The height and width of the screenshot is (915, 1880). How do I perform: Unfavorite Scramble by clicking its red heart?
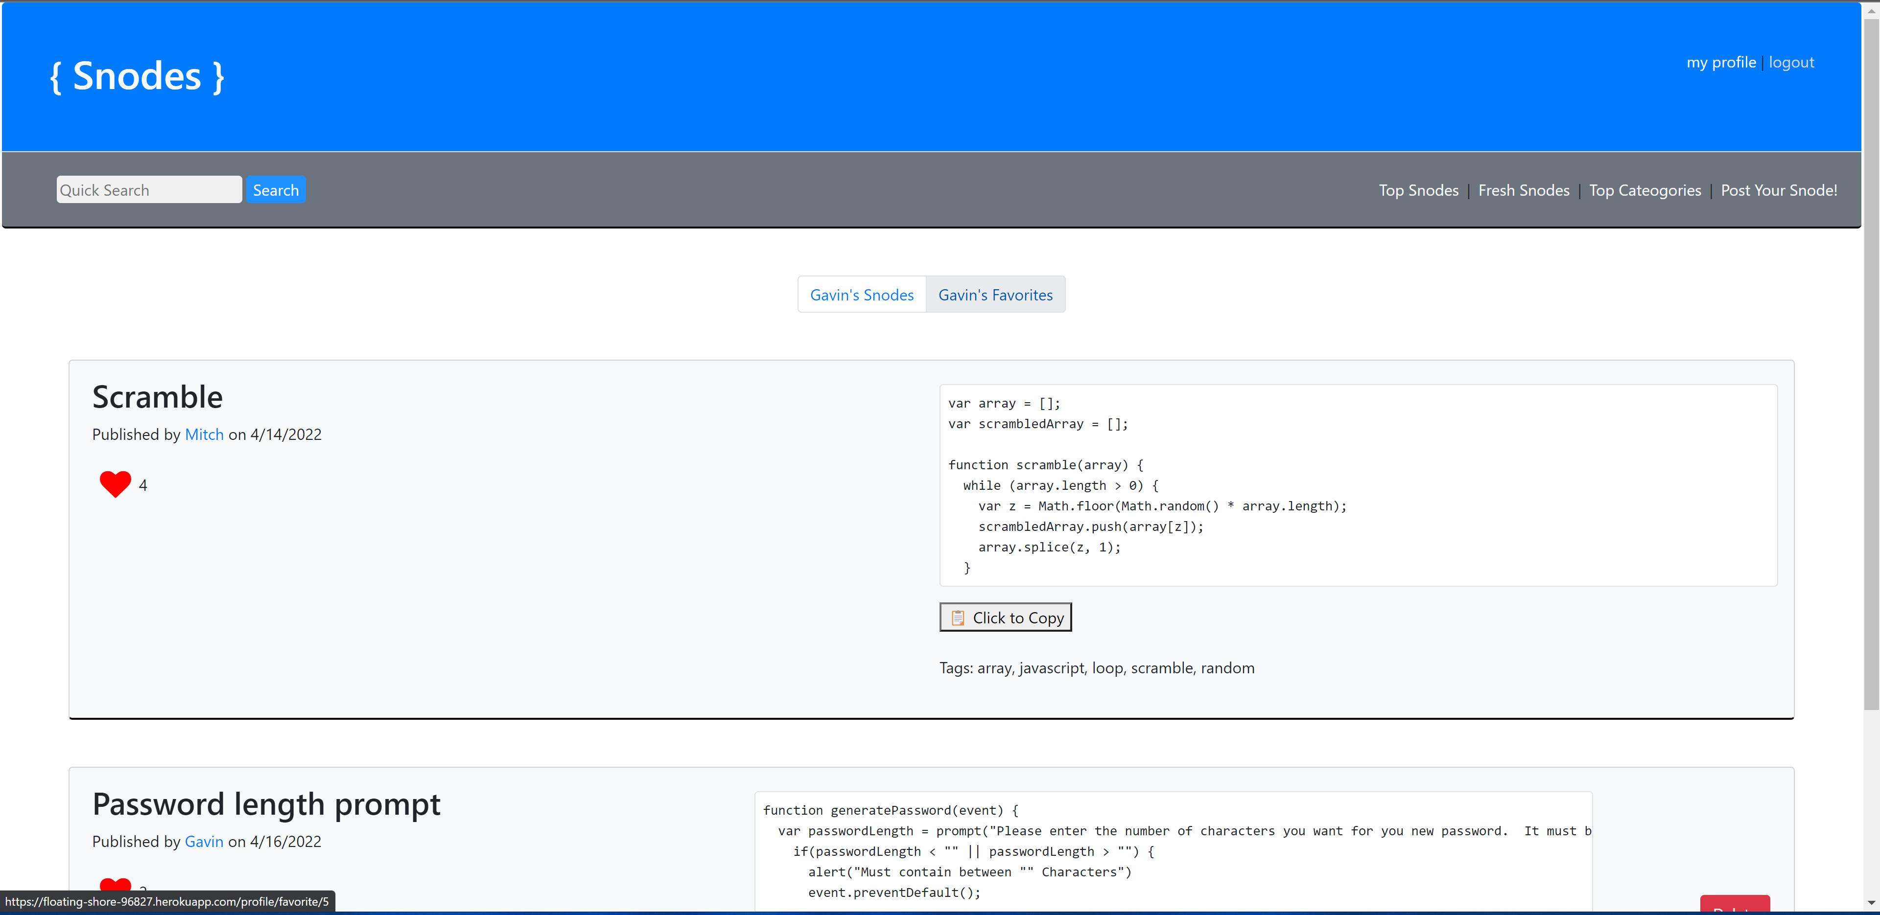click(115, 484)
